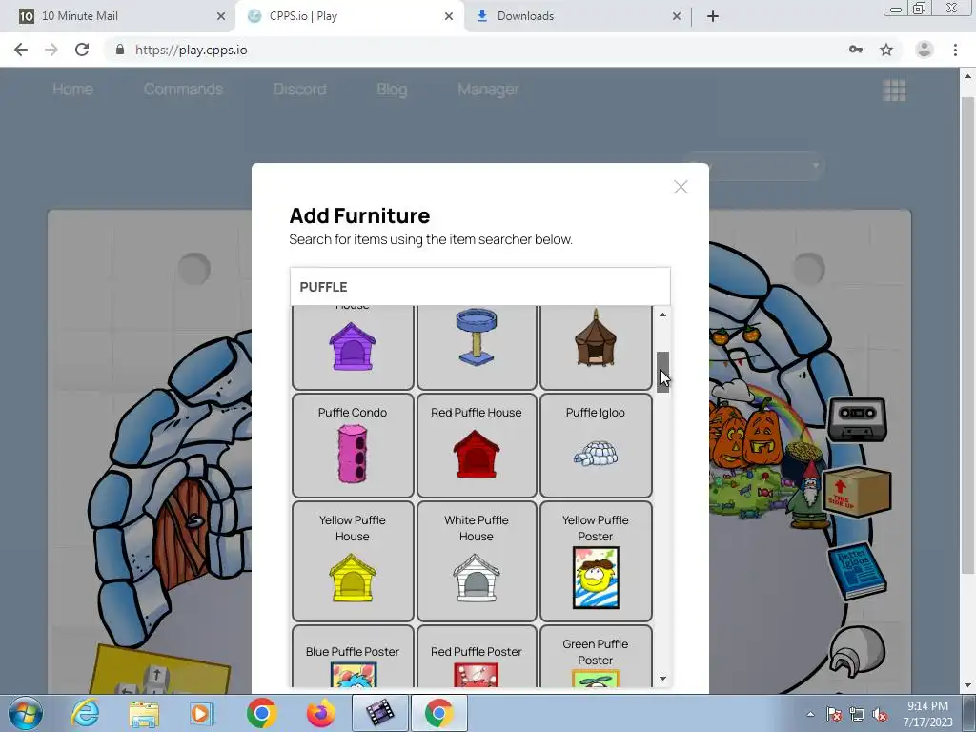Click the network tray icon
Viewport: 976px width, 732px height.
click(x=857, y=715)
